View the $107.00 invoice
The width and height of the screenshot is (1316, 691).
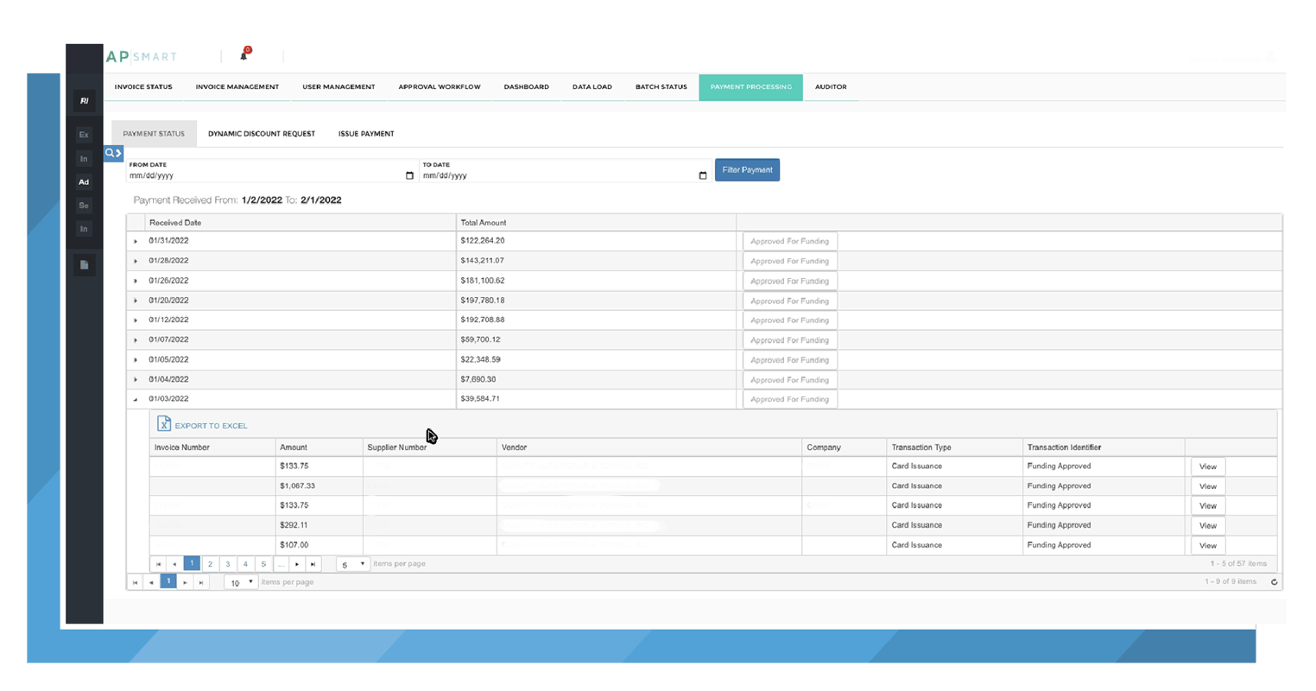pyautogui.click(x=1207, y=545)
